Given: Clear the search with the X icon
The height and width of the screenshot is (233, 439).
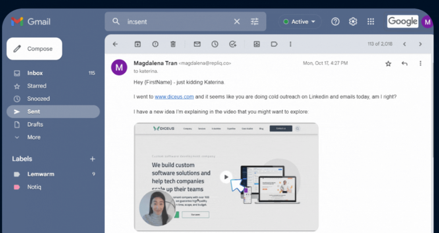Looking at the screenshot, I should [x=237, y=21].
